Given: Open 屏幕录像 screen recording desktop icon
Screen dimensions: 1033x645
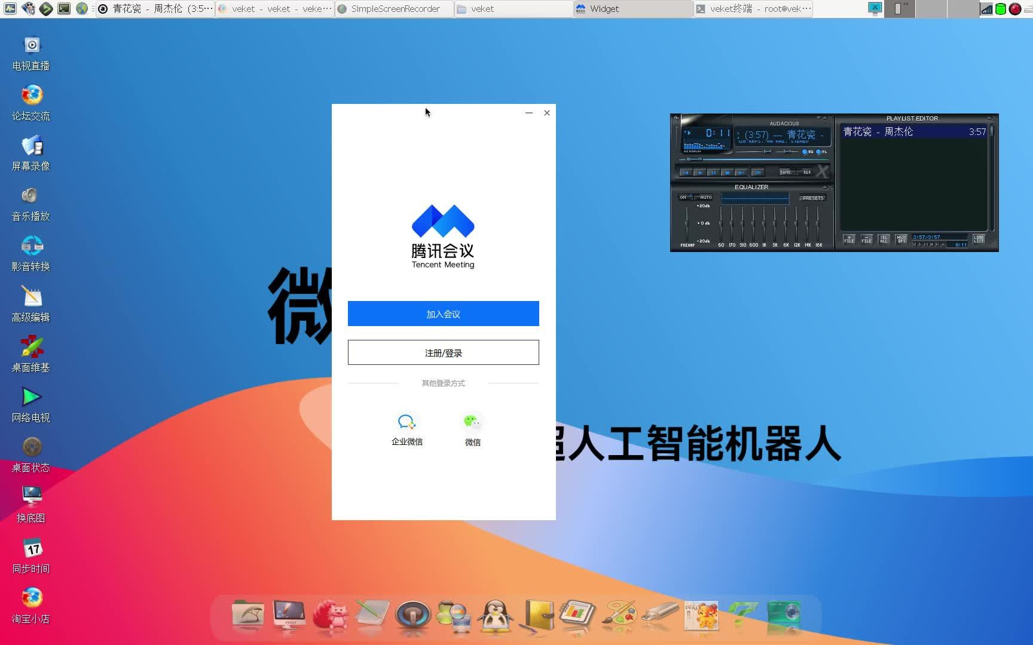Looking at the screenshot, I should pos(31,154).
